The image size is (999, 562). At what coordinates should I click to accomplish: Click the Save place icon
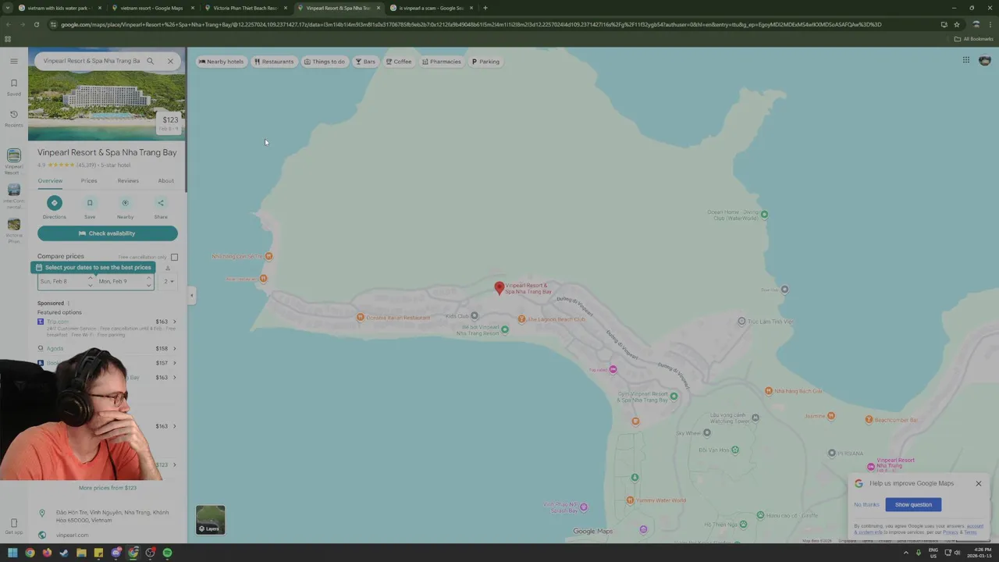coord(90,203)
